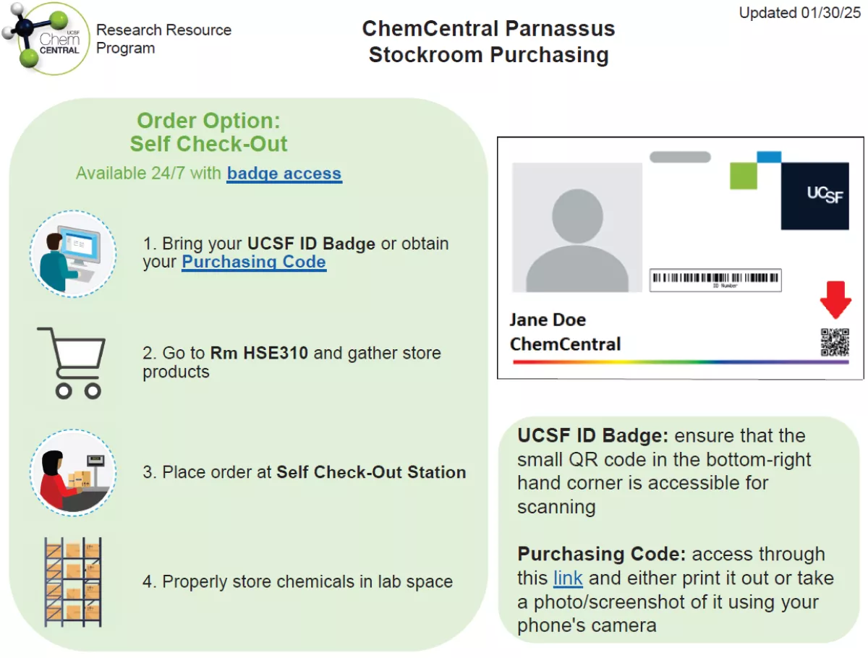
Task: Click the ChemCentral molecule logo
Action: pos(45,38)
